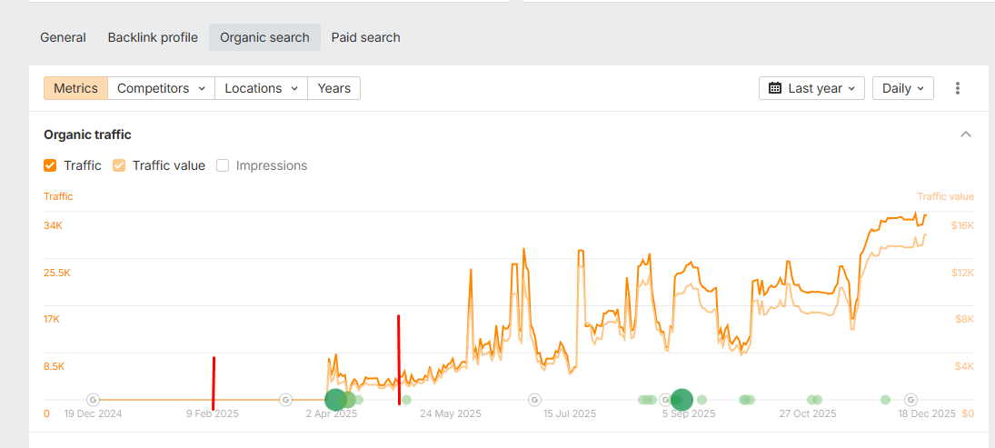
Task: Click the small green dot right of the tall red line
Action: (x=406, y=399)
